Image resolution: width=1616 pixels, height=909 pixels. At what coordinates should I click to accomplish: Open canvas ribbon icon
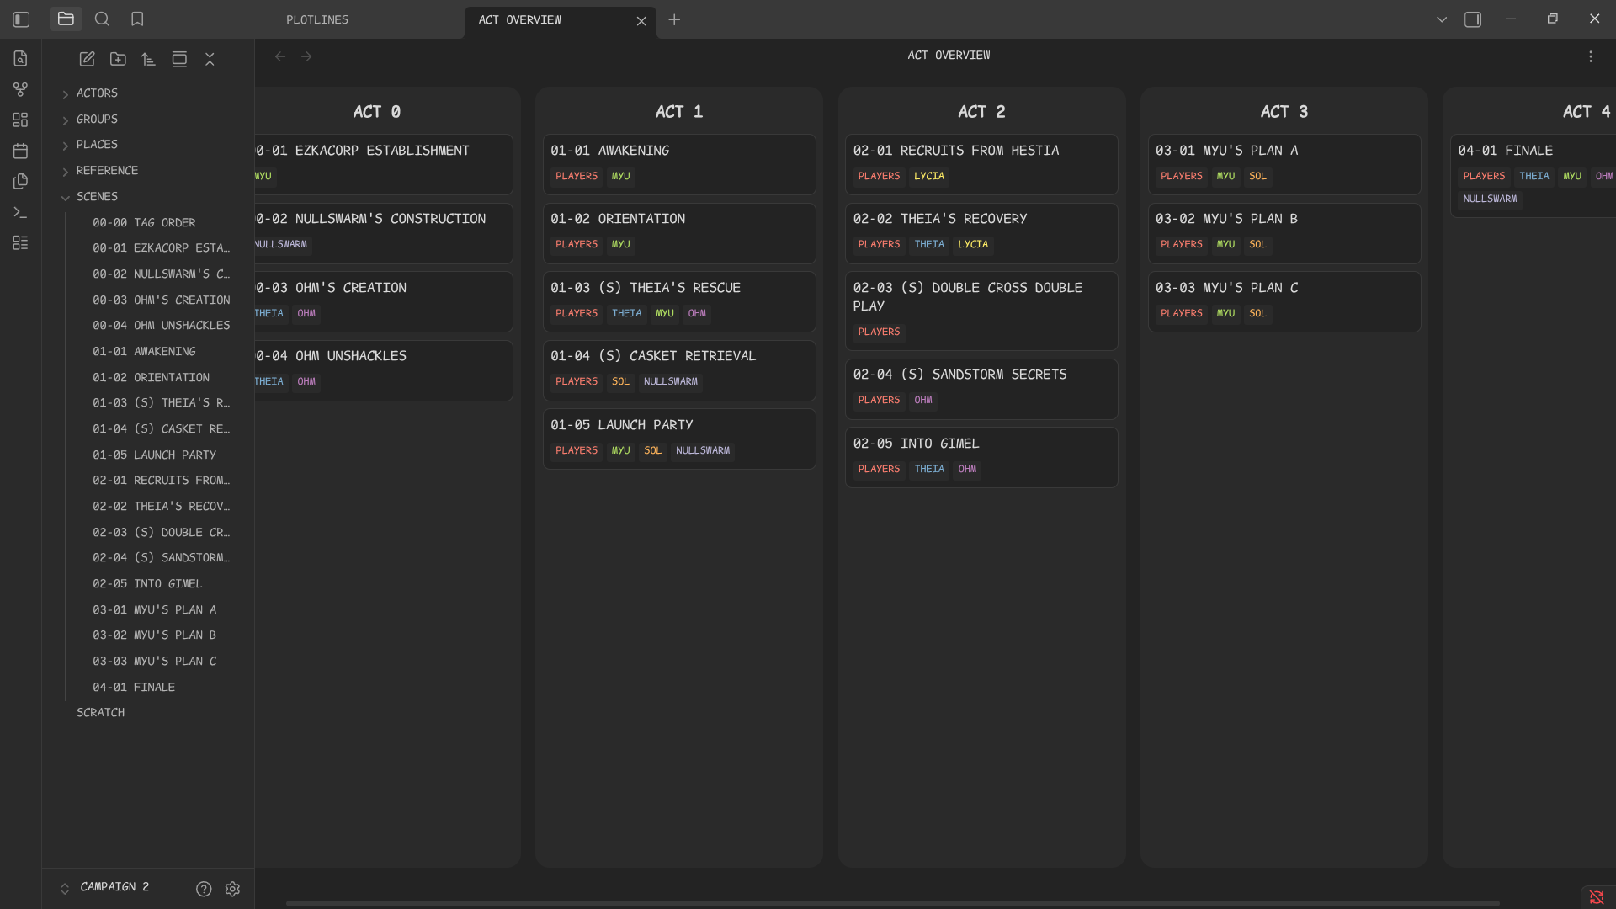pyautogui.click(x=21, y=120)
